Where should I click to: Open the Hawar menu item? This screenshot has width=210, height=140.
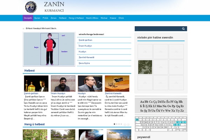pos(113,18)
